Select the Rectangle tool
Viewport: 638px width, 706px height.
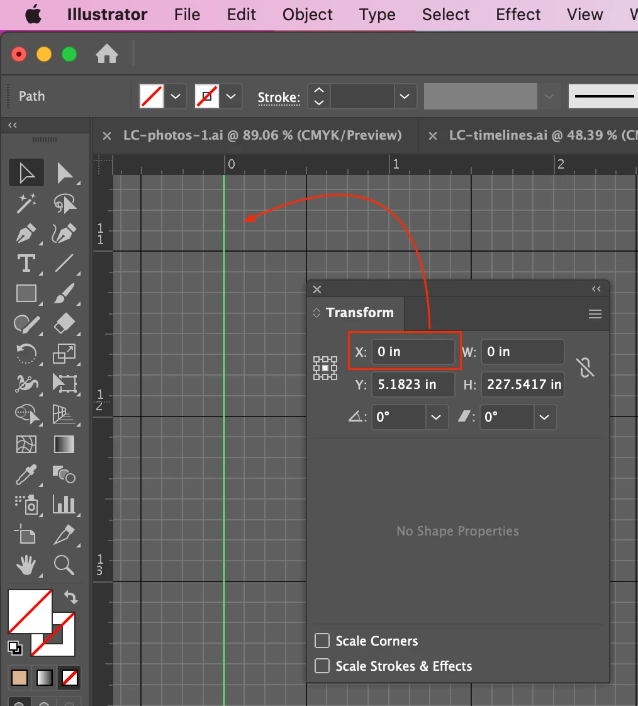click(x=26, y=294)
